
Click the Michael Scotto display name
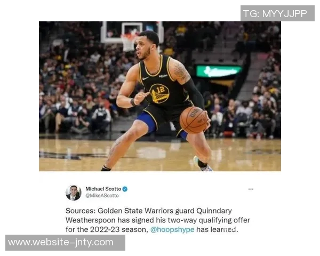point(103,189)
